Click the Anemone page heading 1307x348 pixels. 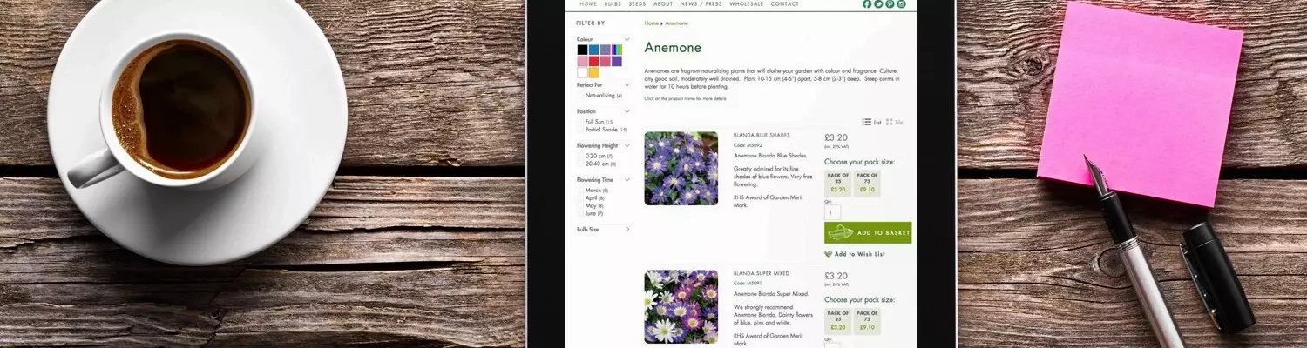tap(673, 48)
